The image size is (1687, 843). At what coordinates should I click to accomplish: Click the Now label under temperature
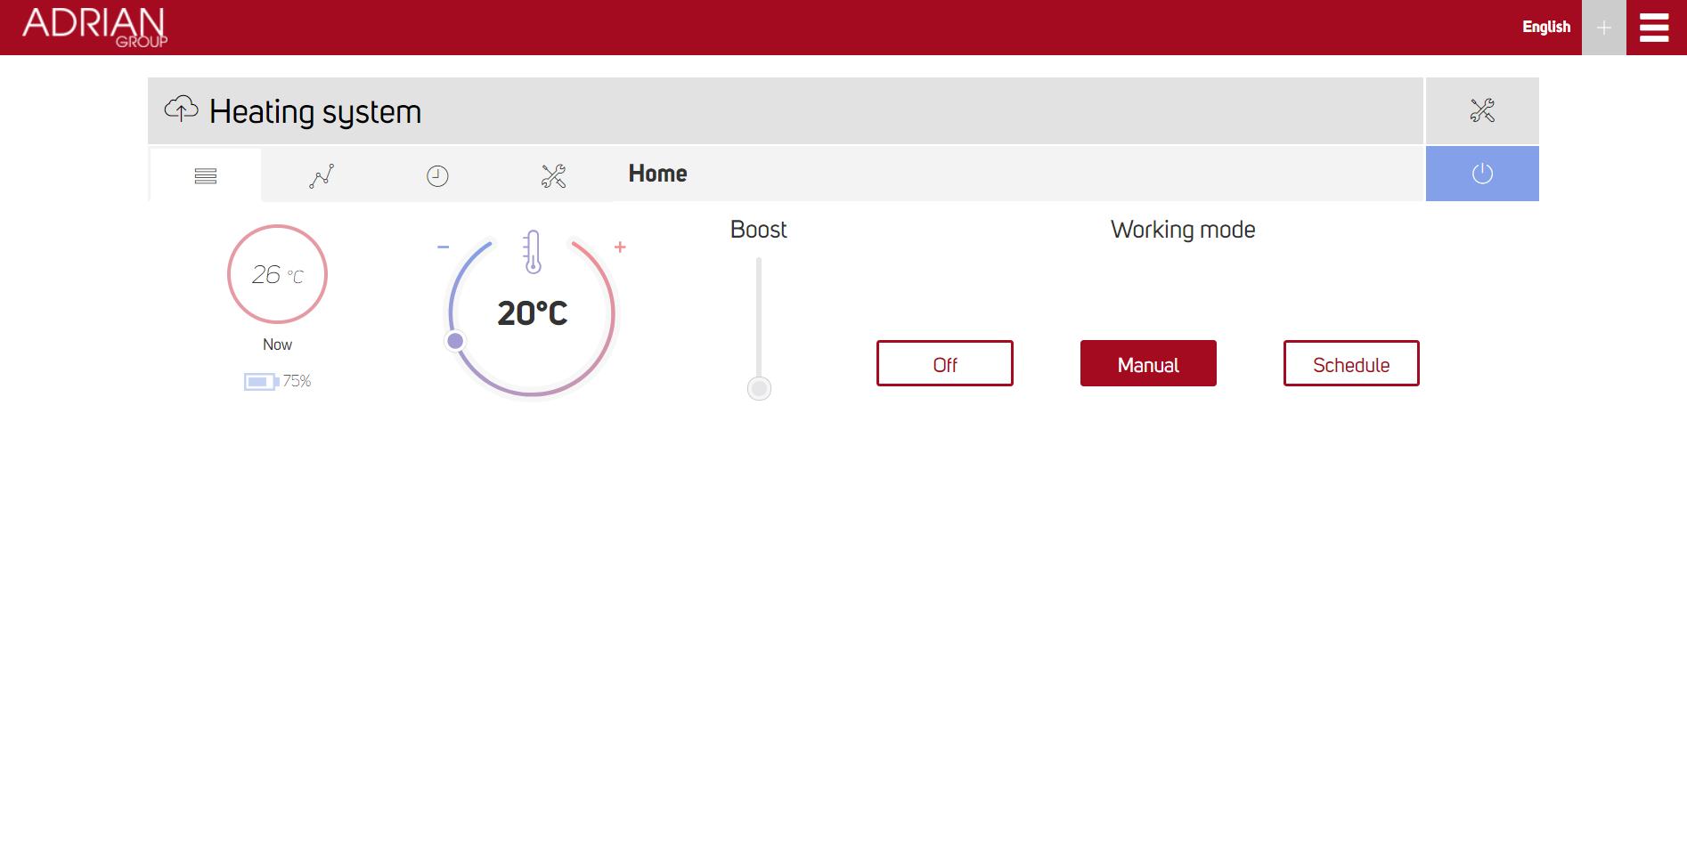click(x=277, y=344)
